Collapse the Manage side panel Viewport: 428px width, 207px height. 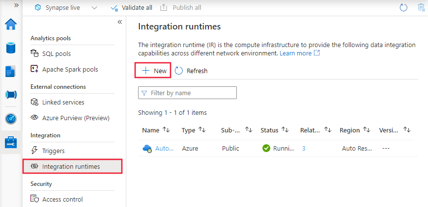[119, 22]
